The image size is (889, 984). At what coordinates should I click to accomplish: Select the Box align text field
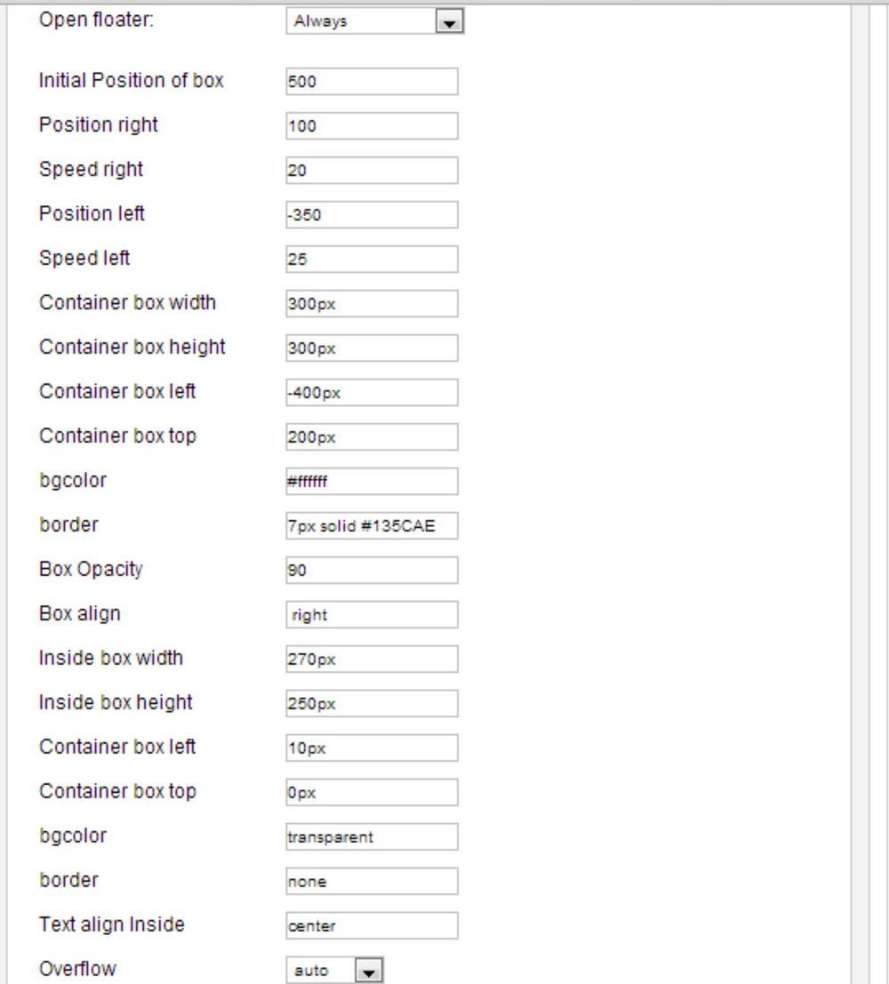coord(372,615)
